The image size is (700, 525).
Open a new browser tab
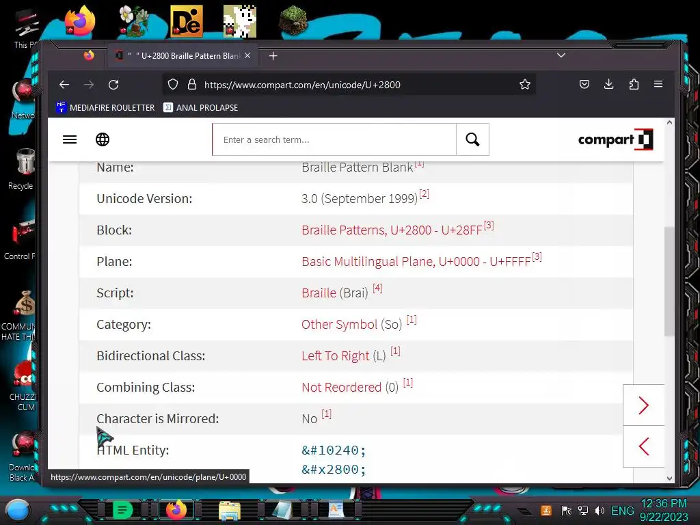pyautogui.click(x=273, y=56)
